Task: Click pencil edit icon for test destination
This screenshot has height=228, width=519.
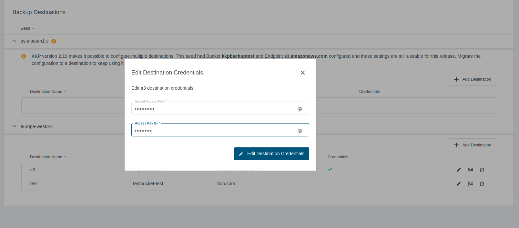Action: click(x=459, y=184)
